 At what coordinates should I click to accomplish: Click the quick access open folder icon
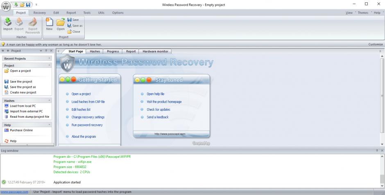22,4
